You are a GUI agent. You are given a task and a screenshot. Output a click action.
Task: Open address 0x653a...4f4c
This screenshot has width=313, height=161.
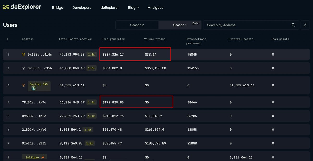[40, 55]
